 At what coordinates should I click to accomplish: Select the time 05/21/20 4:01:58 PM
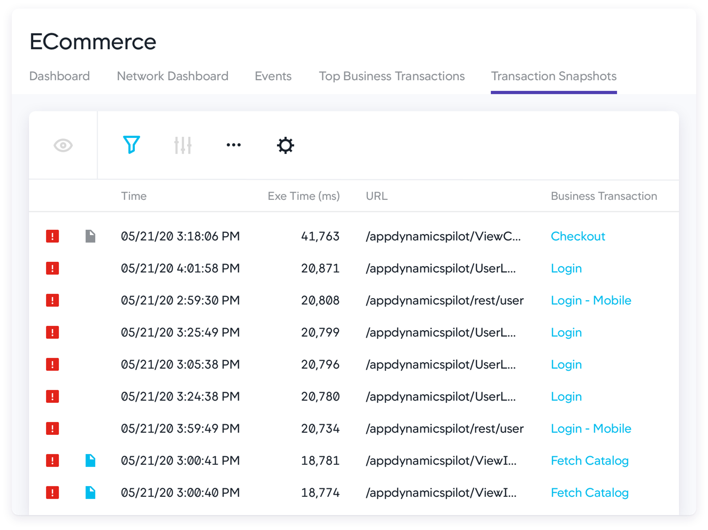pyautogui.click(x=180, y=268)
